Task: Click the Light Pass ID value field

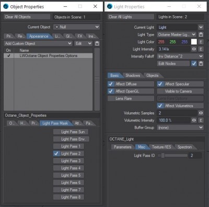Action: (195, 155)
